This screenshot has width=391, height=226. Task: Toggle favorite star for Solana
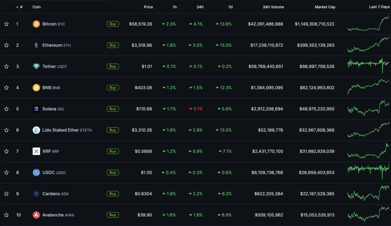click(6, 109)
